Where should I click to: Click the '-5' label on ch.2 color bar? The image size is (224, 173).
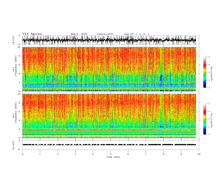(x=208, y=119)
